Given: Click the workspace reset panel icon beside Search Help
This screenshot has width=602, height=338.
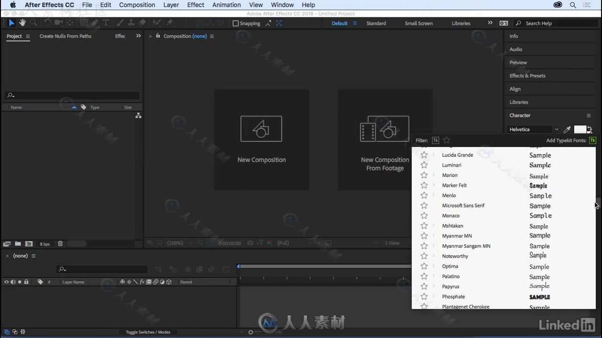Looking at the screenshot, I should pos(504,23).
